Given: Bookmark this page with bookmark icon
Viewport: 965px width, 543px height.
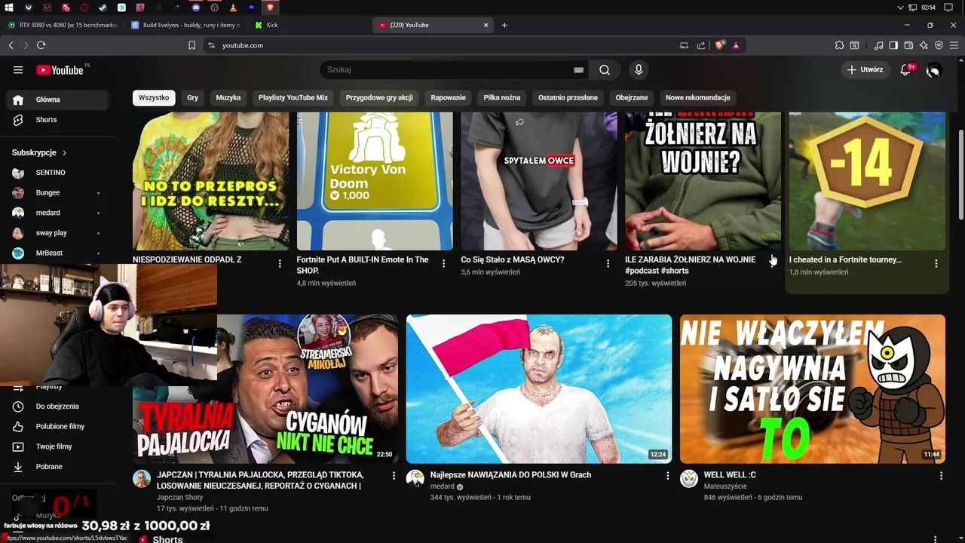Looking at the screenshot, I should [191, 45].
